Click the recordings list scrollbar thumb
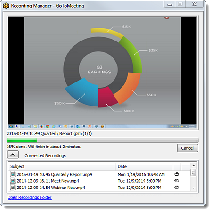Screen dimensions: 212x212 pos(194,172)
